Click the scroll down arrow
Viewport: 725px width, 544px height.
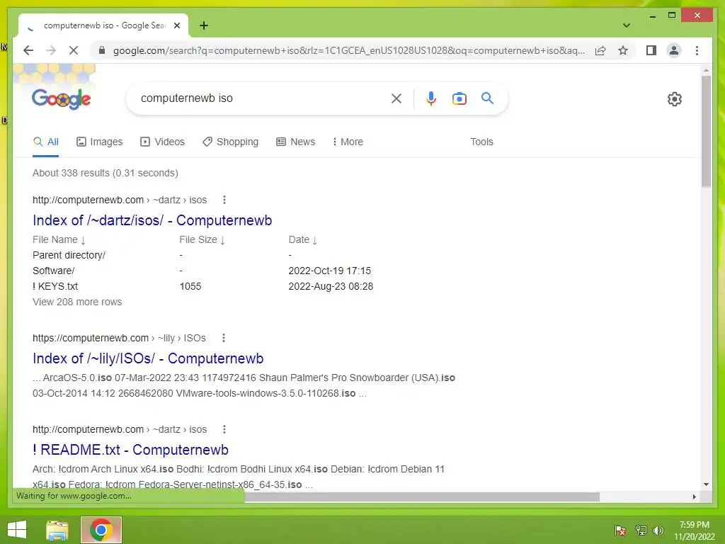[706, 484]
